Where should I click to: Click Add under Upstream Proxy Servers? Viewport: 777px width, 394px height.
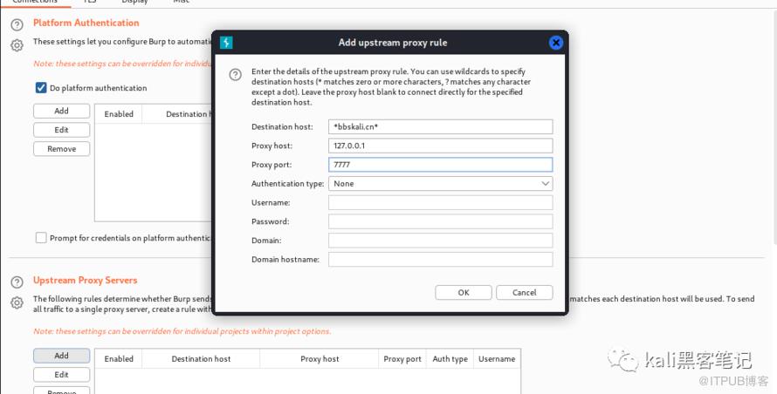(x=61, y=356)
